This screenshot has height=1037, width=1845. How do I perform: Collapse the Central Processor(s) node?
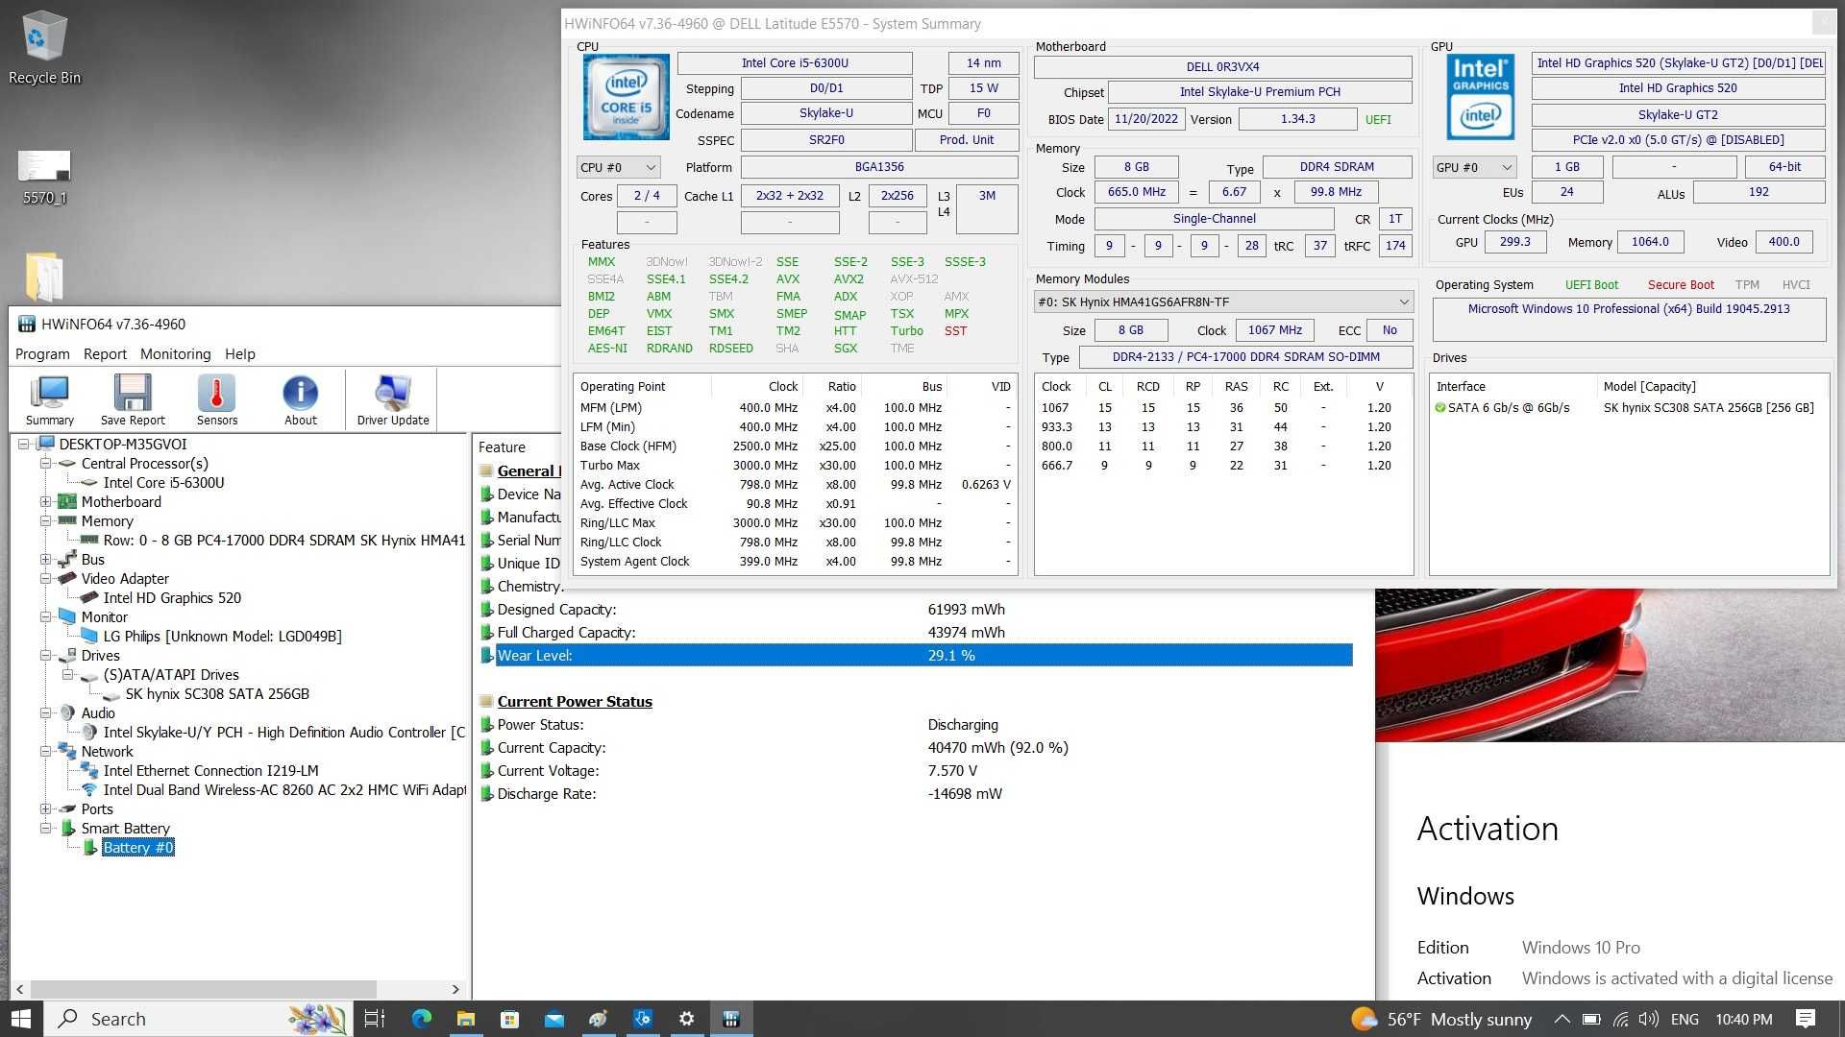45,463
